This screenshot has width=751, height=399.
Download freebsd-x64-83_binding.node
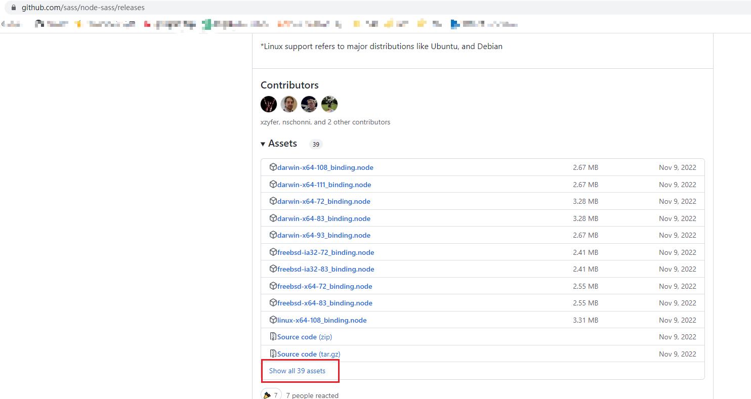click(325, 303)
